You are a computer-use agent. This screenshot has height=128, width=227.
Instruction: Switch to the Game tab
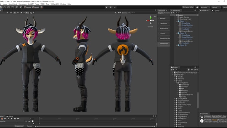10,116
